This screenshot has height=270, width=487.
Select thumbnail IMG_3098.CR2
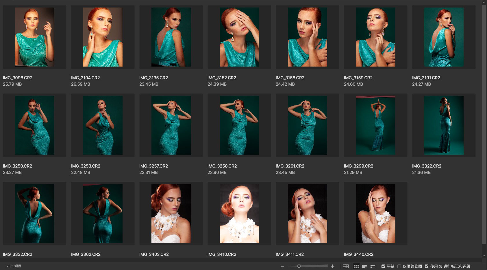click(x=35, y=37)
